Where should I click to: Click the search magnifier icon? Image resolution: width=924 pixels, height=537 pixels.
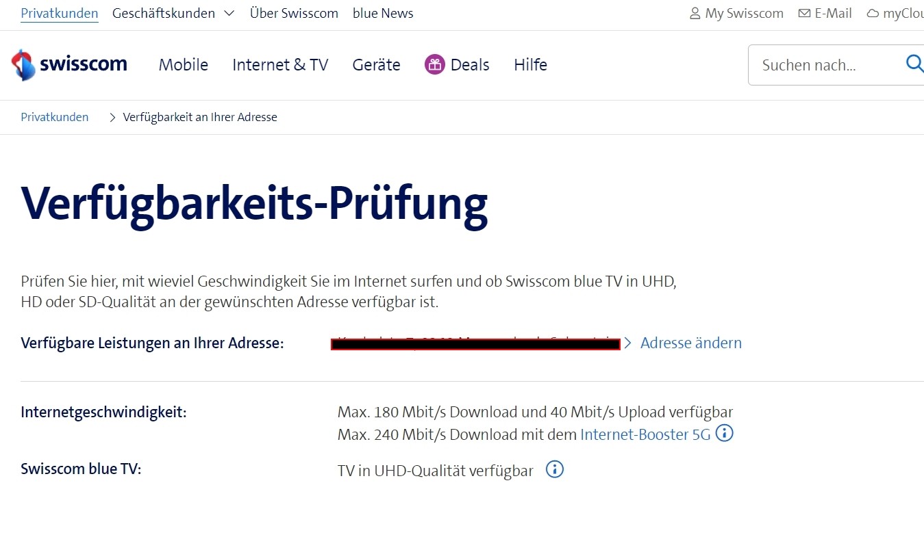914,64
